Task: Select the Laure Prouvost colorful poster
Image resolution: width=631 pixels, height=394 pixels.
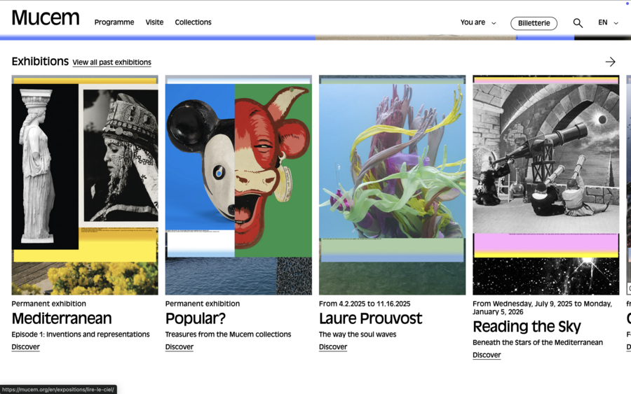Action: (392, 185)
